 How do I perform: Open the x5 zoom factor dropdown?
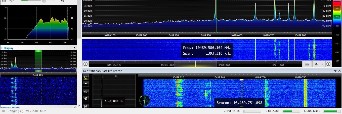click(319, 64)
